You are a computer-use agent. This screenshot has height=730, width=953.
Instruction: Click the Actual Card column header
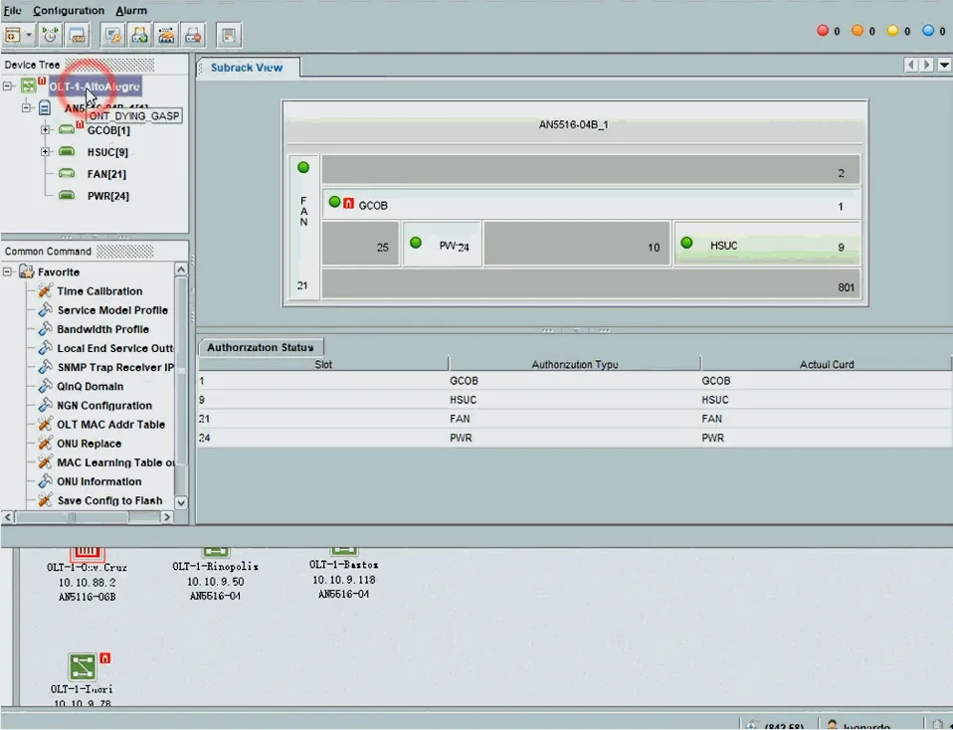tap(826, 364)
